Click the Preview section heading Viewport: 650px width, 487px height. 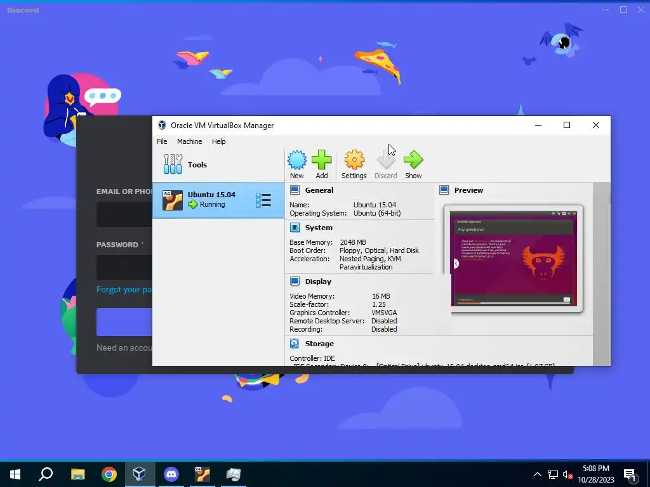(x=468, y=190)
